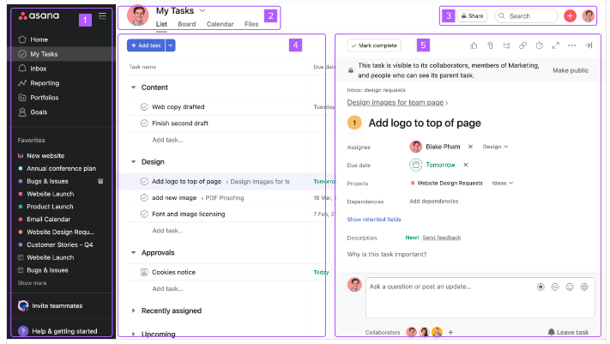This screenshot has width=610, height=344.
Task: Click the asana logo
Action: 39,16
